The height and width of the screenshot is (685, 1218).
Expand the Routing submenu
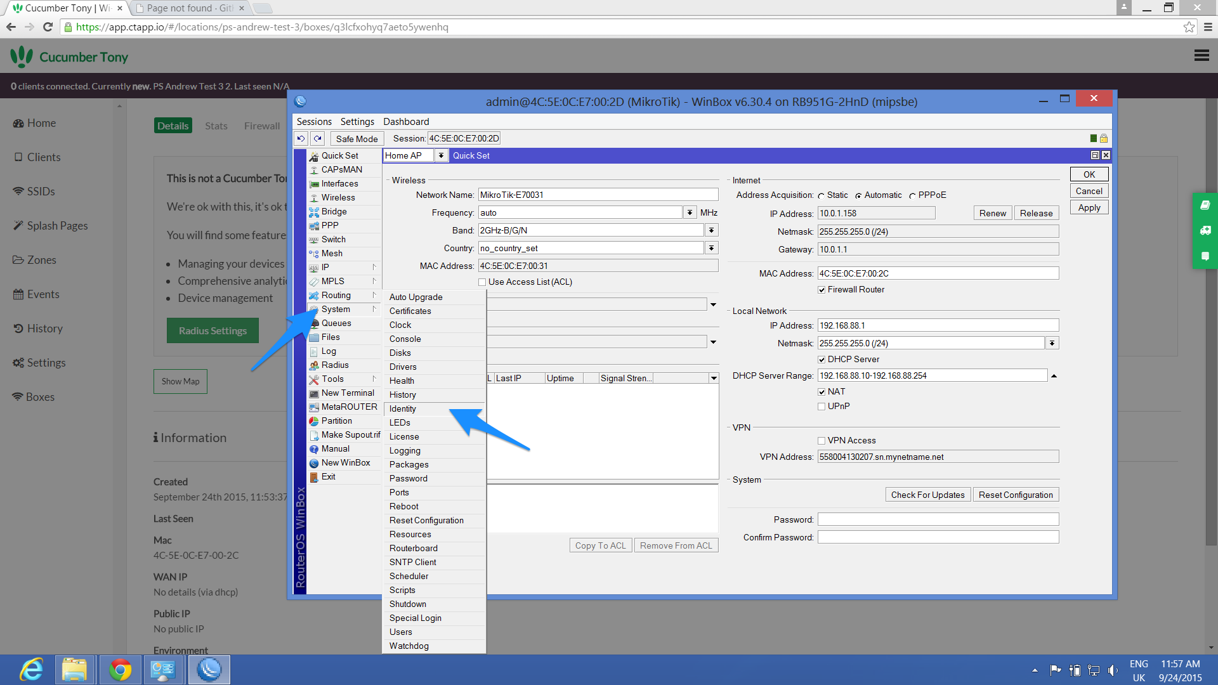pos(374,295)
